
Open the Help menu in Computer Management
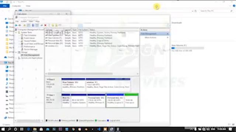pos(37,21)
